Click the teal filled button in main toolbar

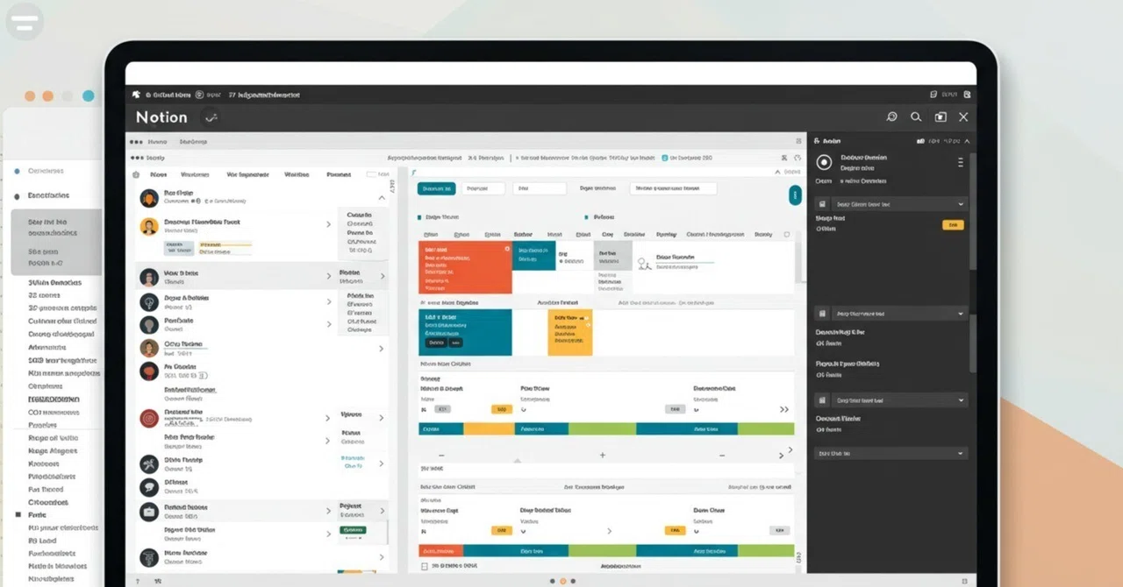coord(436,188)
